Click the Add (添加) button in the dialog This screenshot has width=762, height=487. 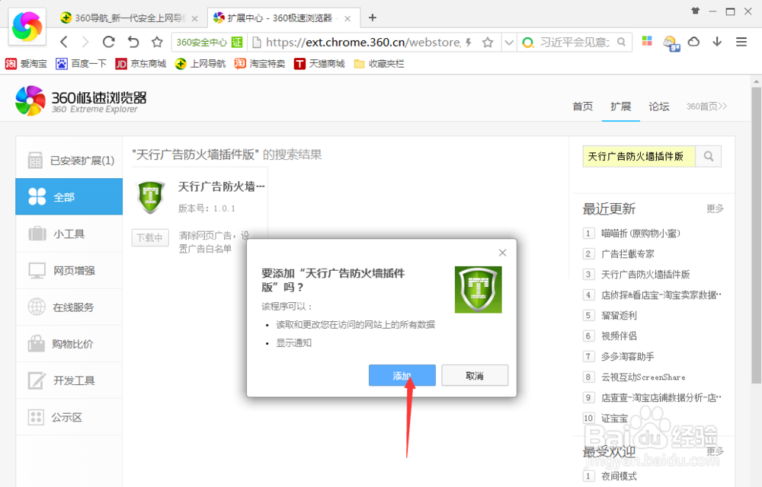click(402, 375)
